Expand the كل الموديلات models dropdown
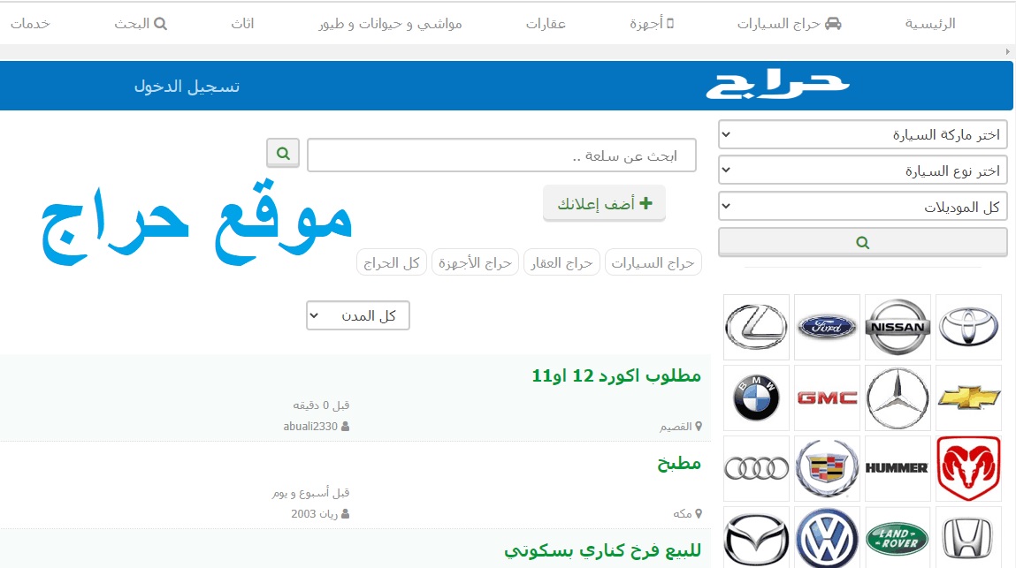The image size is (1016, 568). point(862,207)
